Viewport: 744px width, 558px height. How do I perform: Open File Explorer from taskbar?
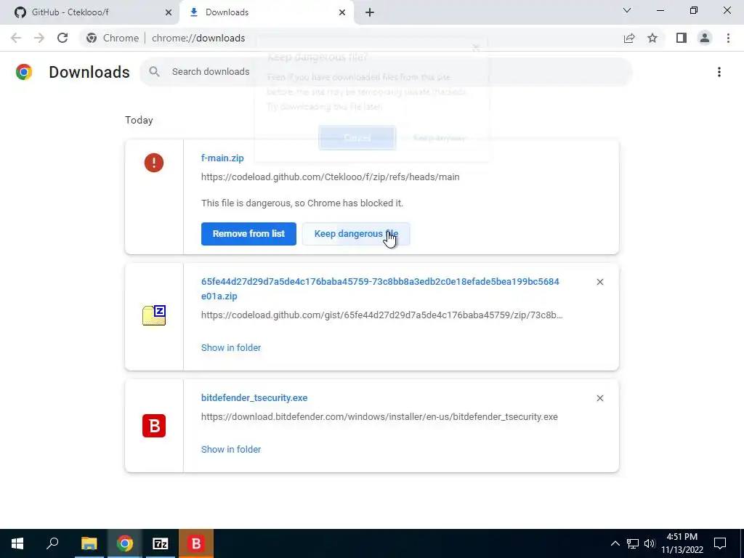coord(89,543)
